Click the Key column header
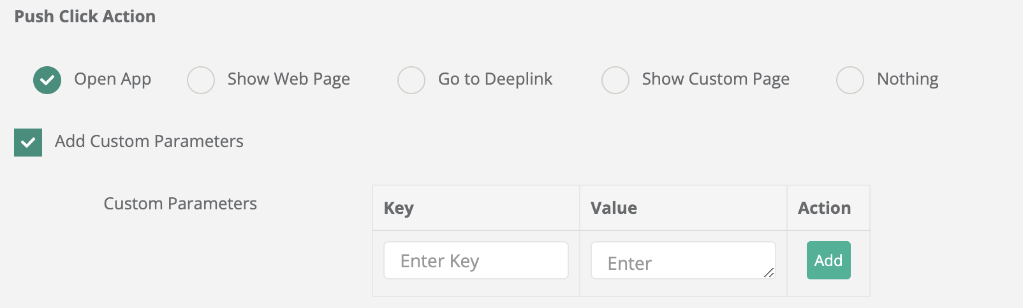Image resolution: width=1023 pixels, height=308 pixels. tap(399, 208)
